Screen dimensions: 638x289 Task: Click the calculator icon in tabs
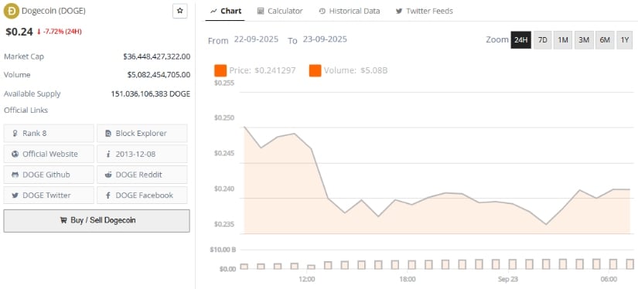[261, 12]
